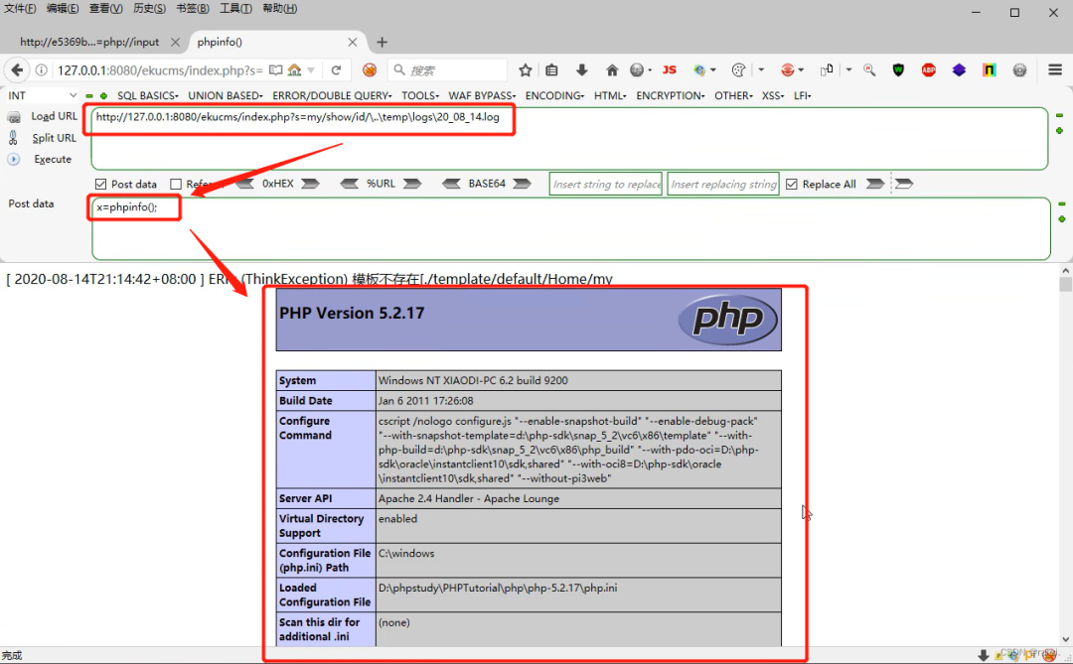The image size is (1073, 664).
Task: Open the bookmarks list clipboard icon
Action: click(x=551, y=69)
